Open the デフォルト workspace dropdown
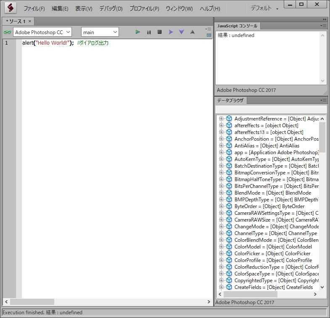Viewport: 330px width, 318px height. (265, 8)
